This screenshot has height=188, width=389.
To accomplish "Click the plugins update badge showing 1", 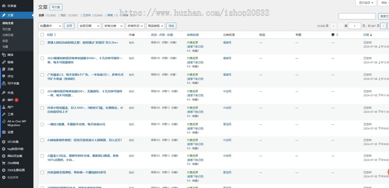I will (17, 100).
